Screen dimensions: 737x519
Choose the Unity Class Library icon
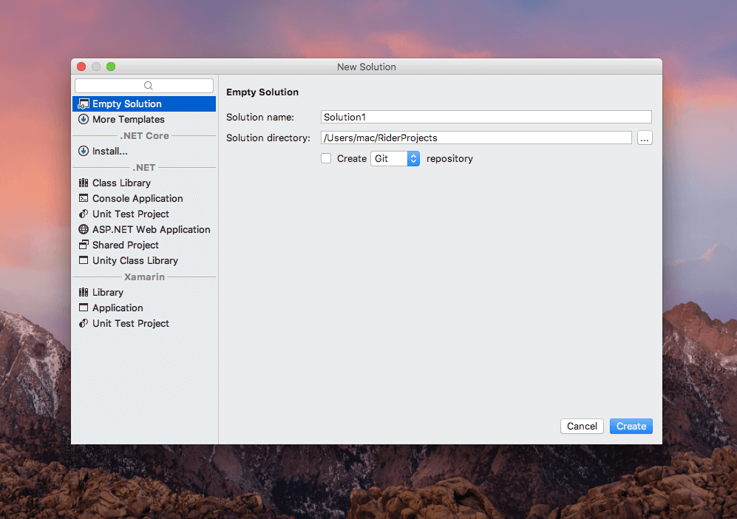84,260
